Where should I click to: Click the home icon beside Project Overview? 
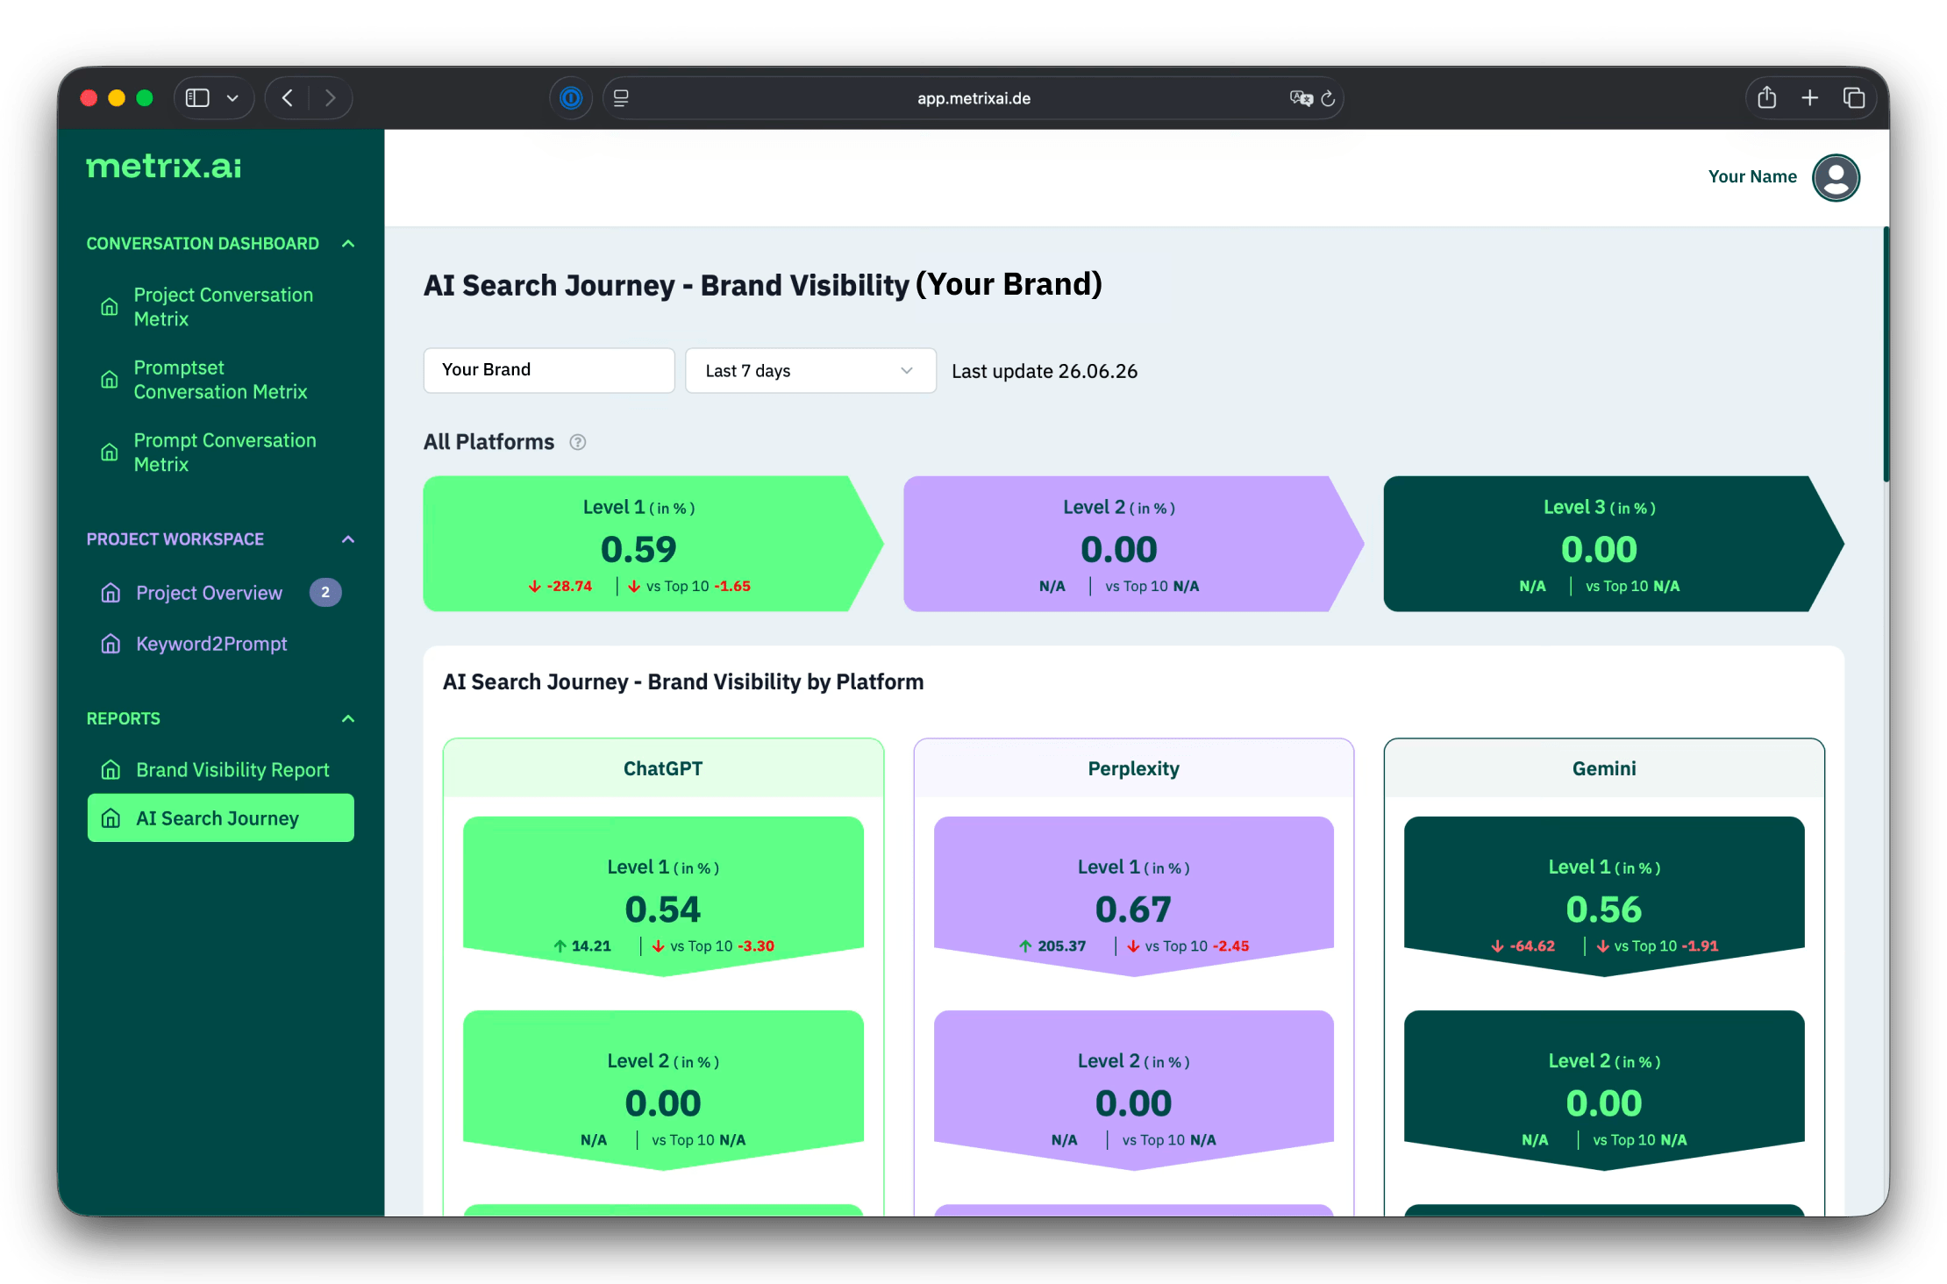click(x=111, y=593)
